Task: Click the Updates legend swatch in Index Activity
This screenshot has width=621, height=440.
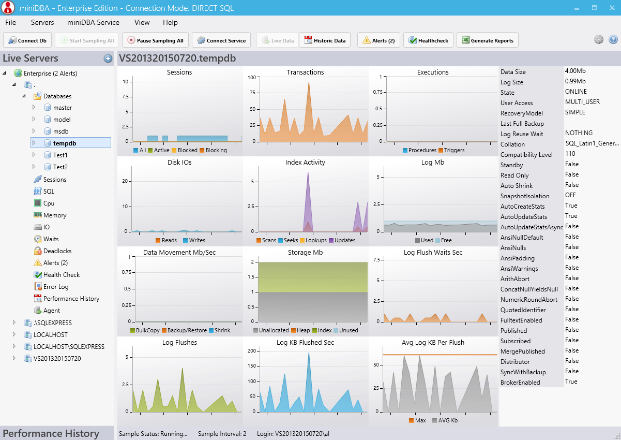Action: pos(331,241)
